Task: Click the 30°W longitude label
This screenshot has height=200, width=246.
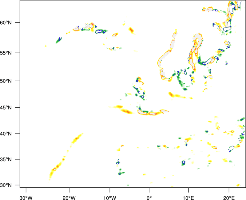Action: pyautogui.click(x=26, y=198)
